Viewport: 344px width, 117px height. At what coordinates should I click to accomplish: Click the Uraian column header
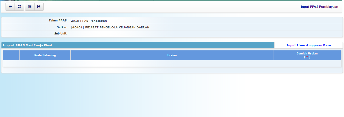point(172,55)
